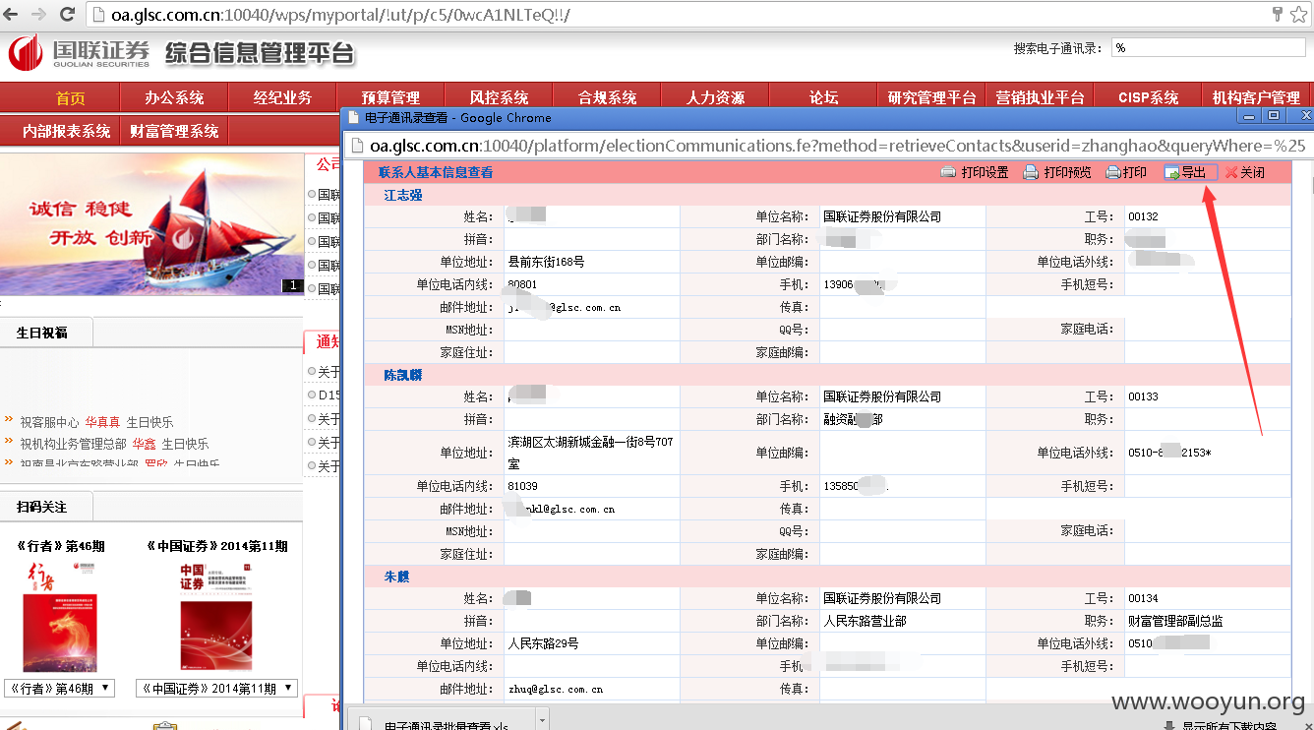Screen dimensions: 1314x730
Task: Open the 办公系统 menu
Action: [x=174, y=97]
